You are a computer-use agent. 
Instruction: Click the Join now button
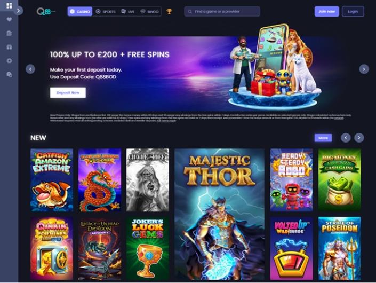click(x=326, y=11)
